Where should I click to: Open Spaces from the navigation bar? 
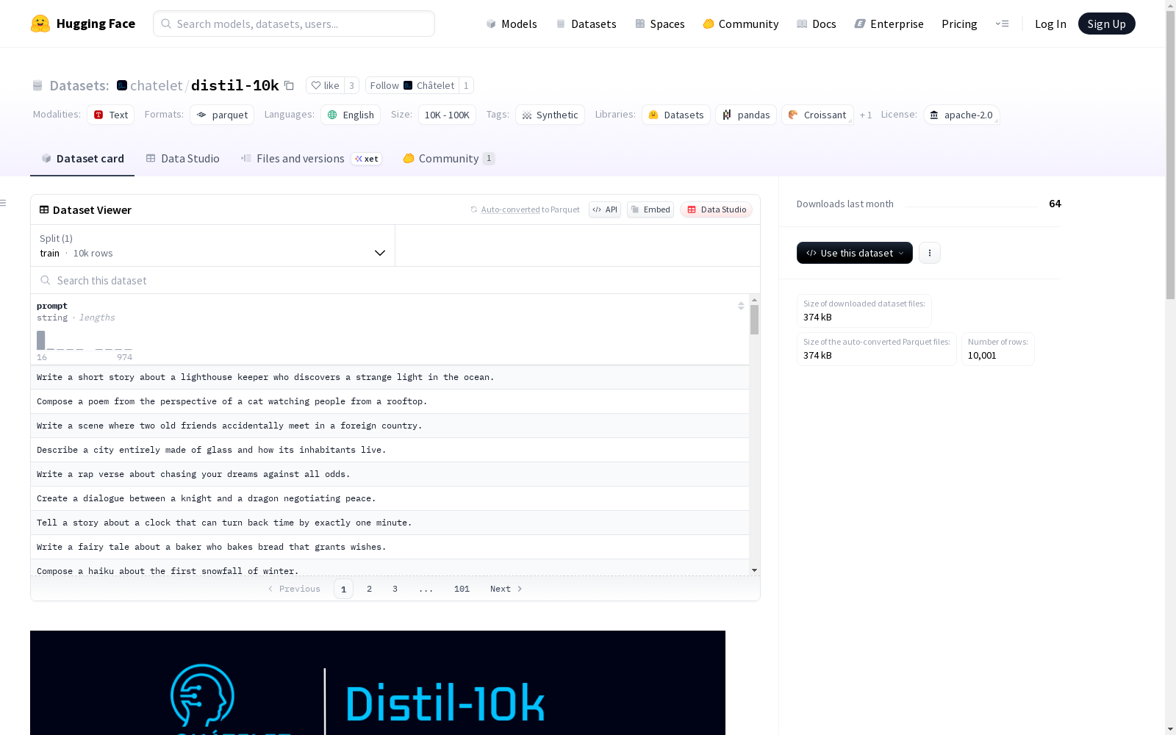point(660,24)
